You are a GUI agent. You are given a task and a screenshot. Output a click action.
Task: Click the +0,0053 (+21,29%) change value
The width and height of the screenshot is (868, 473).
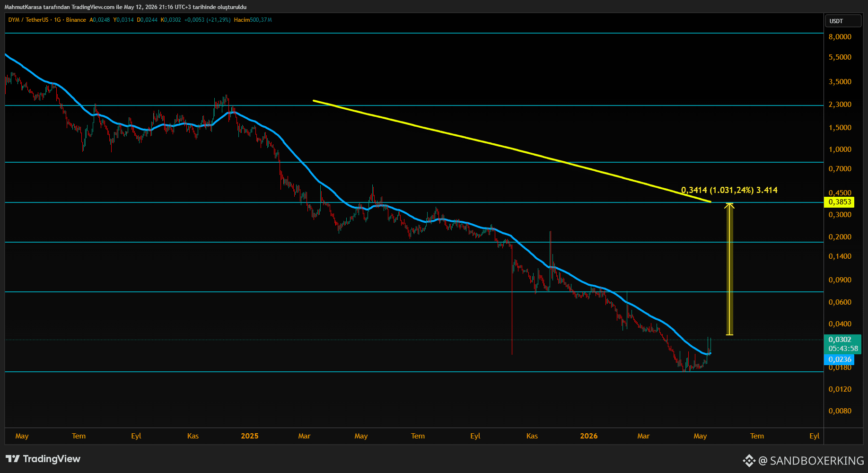[x=207, y=20]
